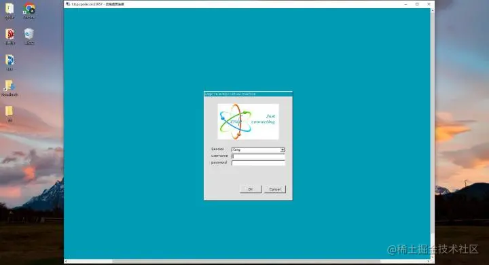Image resolution: width=489 pixels, height=265 pixels.
Task: Click the password input field
Action: (x=258, y=163)
